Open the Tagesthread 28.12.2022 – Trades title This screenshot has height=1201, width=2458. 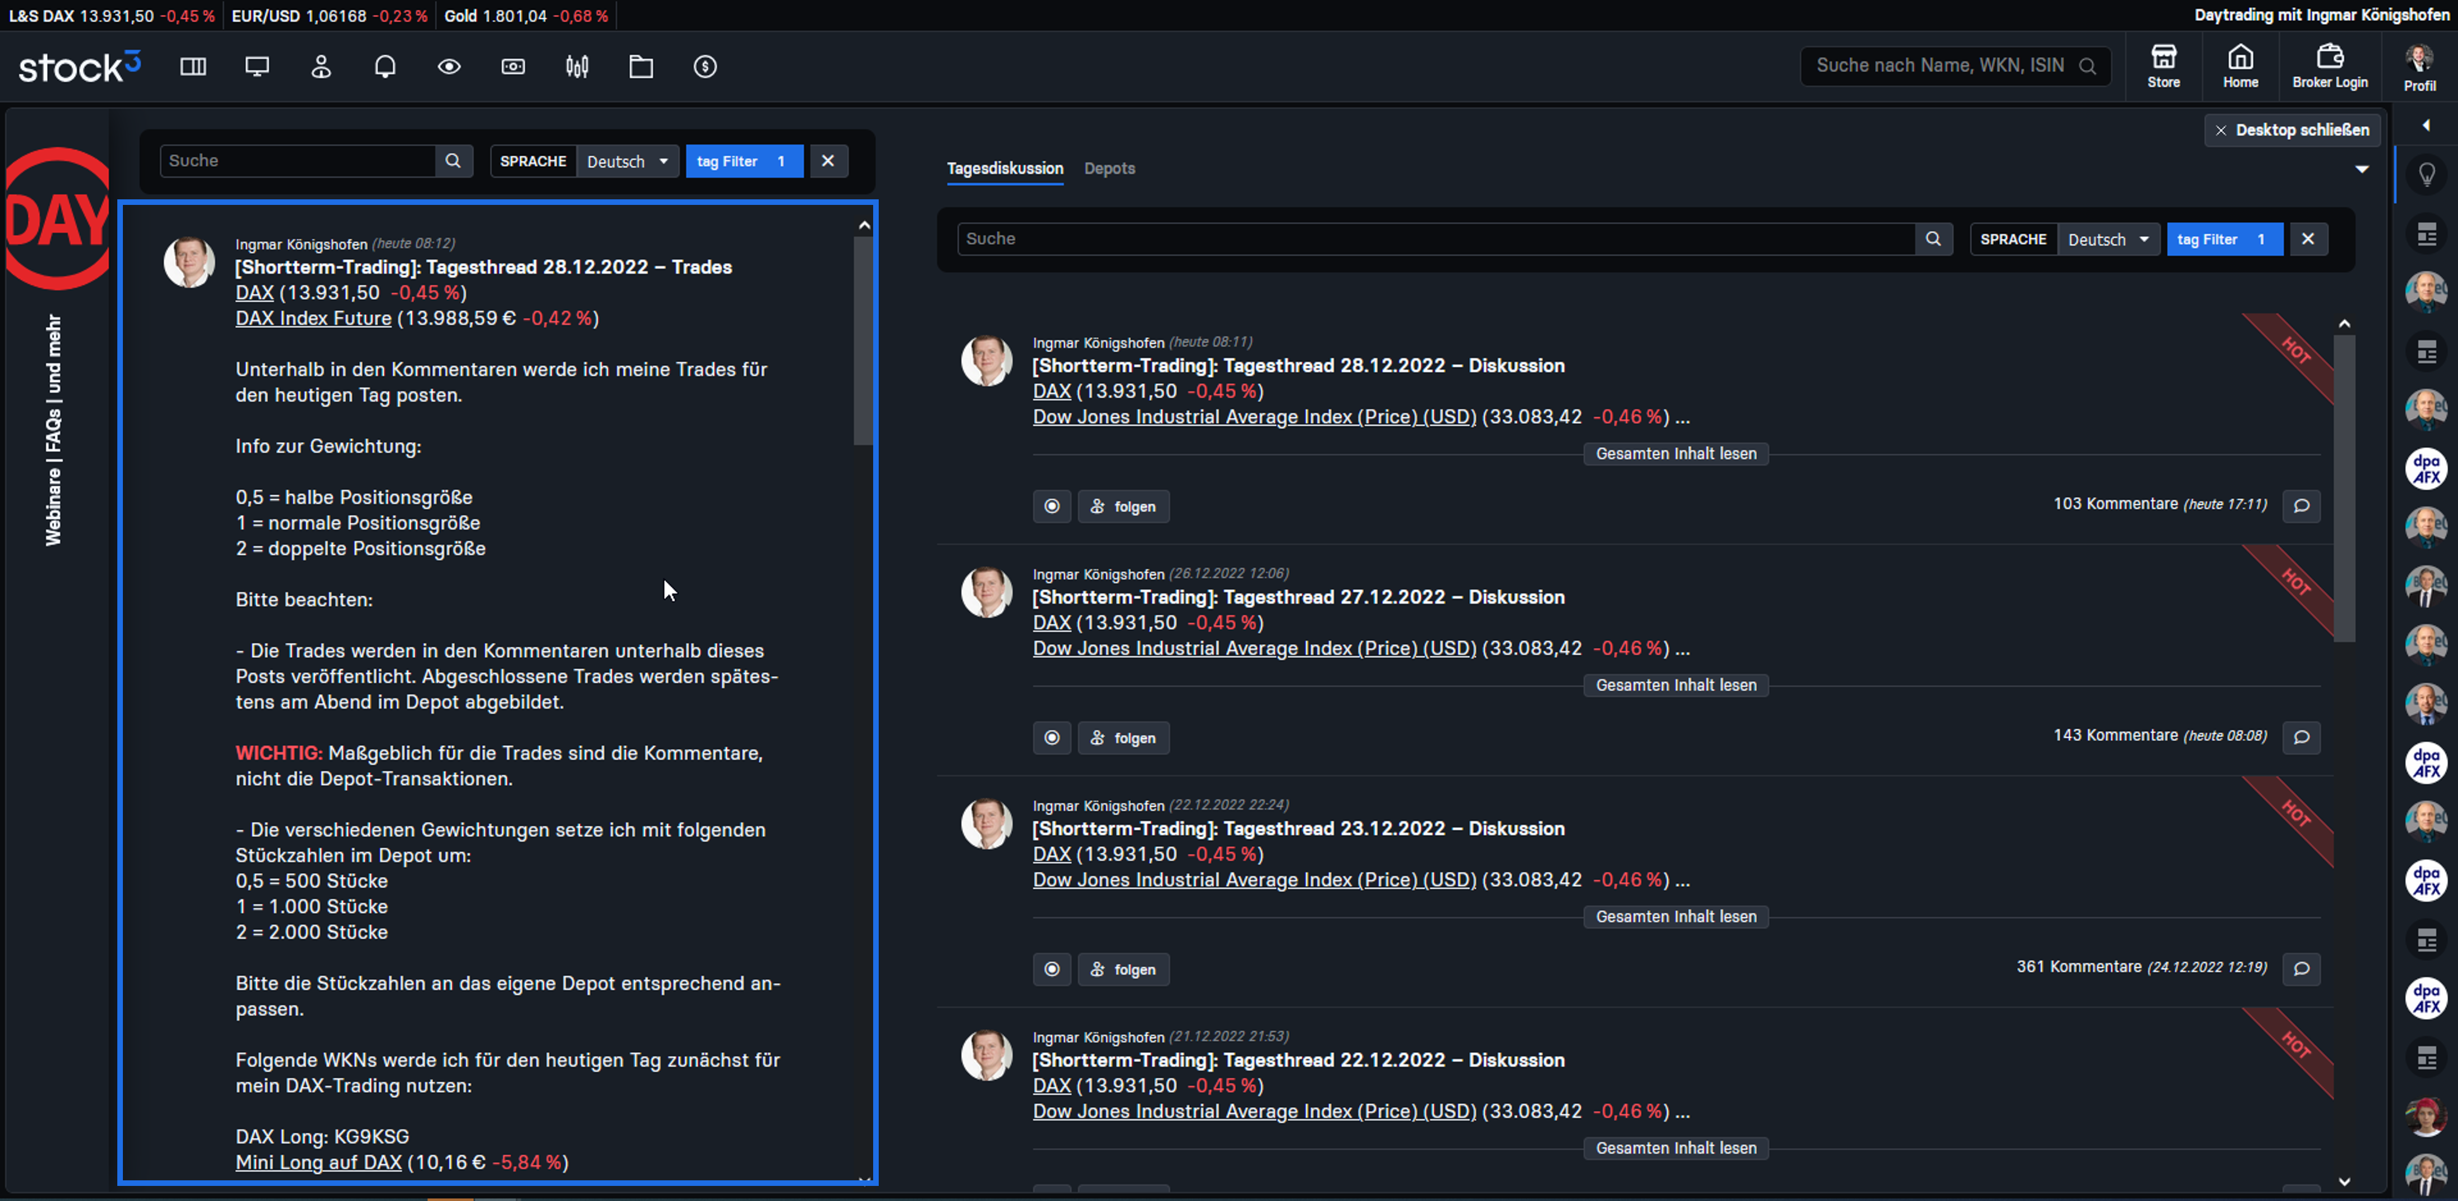coord(484,267)
